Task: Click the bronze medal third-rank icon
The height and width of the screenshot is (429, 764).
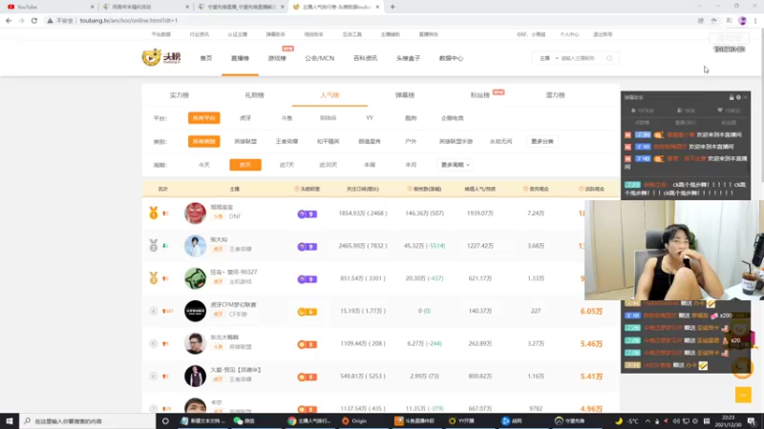Action: [154, 277]
